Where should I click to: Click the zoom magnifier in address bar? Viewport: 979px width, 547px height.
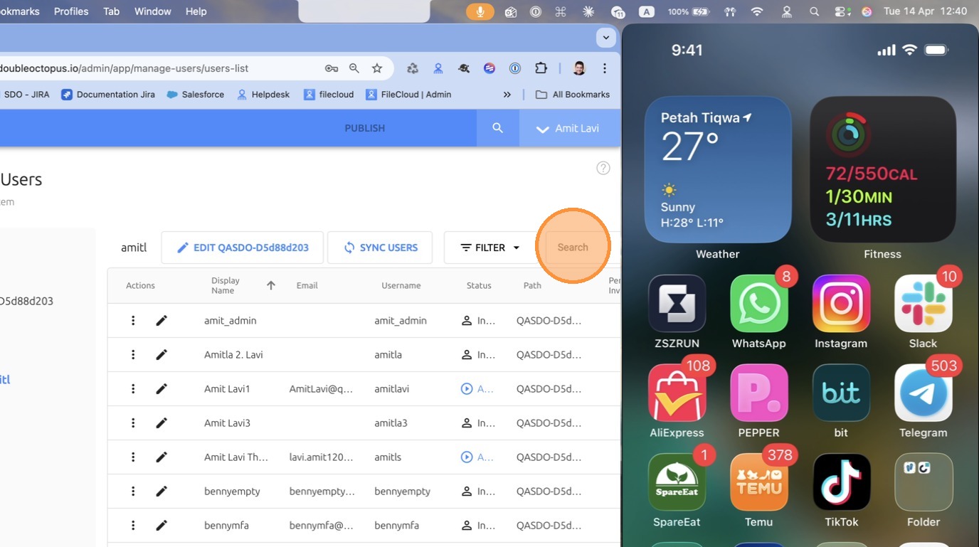tap(354, 68)
